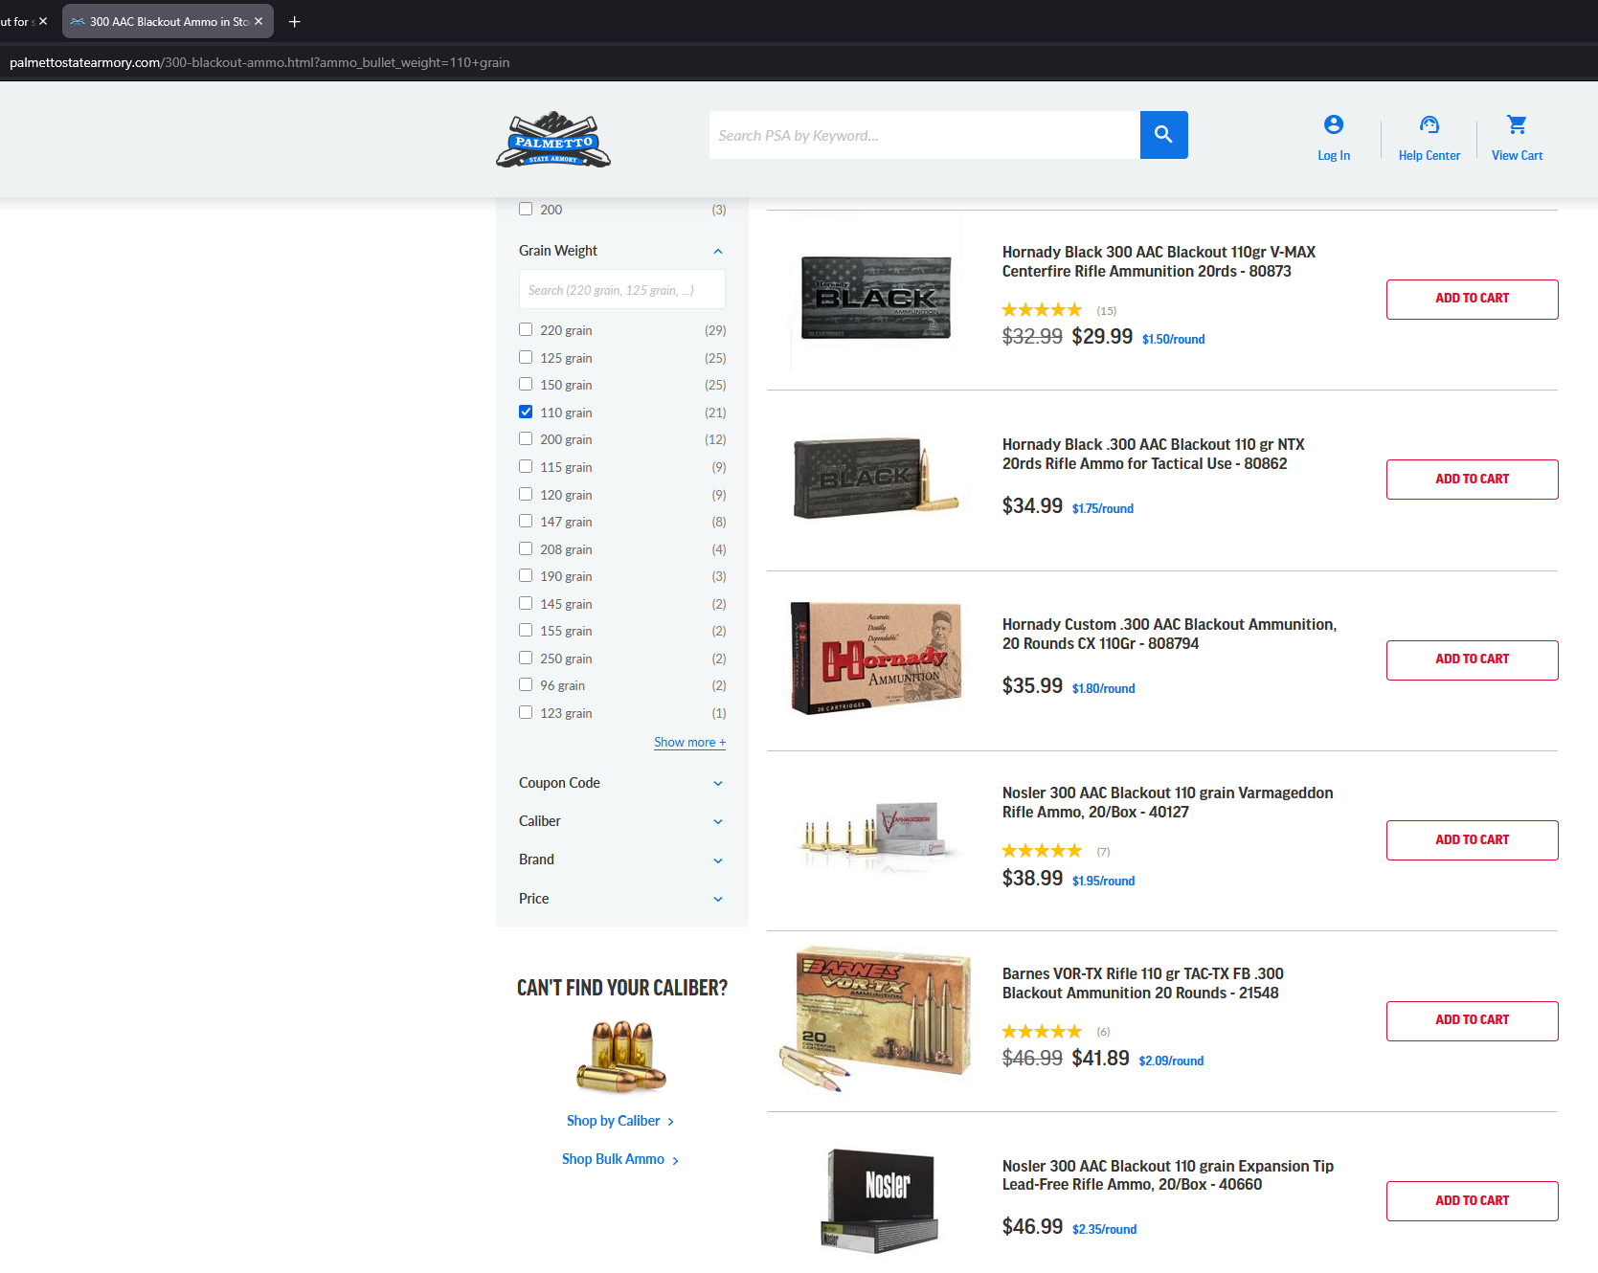Collapse the Grain Weight filter section
The image size is (1598, 1273).
[718, 251]
